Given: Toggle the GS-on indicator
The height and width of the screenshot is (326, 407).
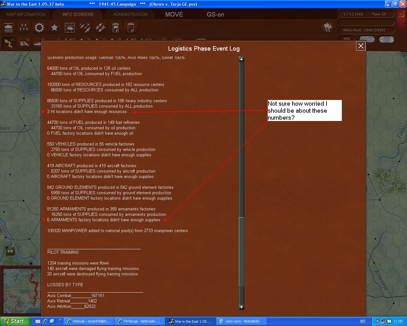Looking at the screenshot, I should [x=215, y=14].
